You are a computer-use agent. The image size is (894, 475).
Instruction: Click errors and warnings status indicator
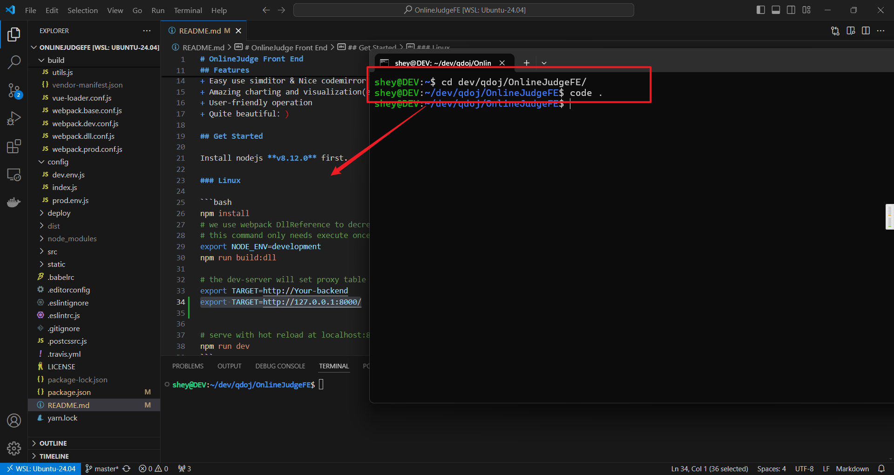(153, 468)
